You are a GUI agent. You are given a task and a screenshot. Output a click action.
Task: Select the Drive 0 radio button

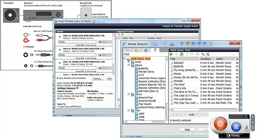pyautogui.click(x=60, y=36)
